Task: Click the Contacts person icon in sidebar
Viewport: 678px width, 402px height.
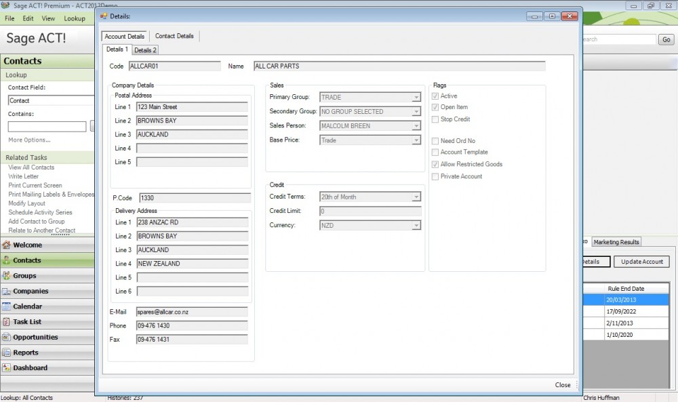Action: tap(6, 260)
